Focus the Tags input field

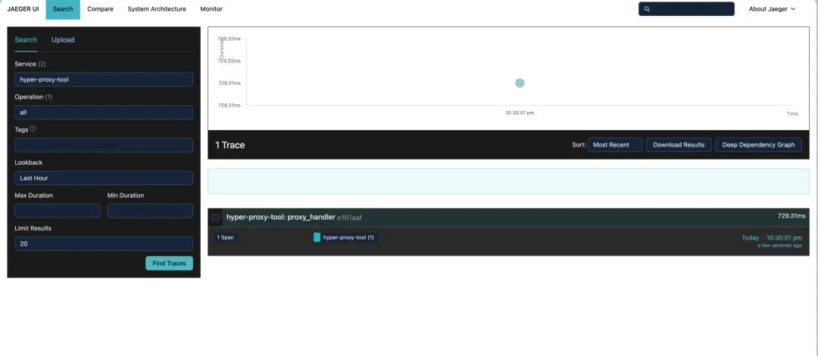click(104, 145)
